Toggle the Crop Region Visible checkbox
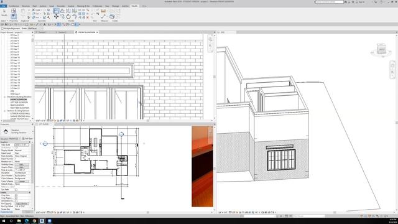This screenshot has height=224, width=398. pos(16,198)
